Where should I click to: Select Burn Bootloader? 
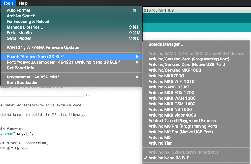(x=22, y=83)
